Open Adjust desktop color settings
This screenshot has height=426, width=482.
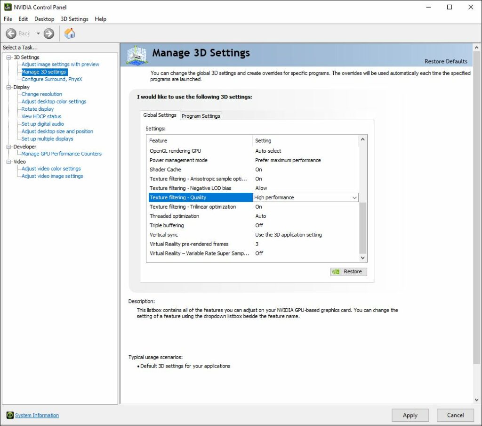tap(54, 102)
